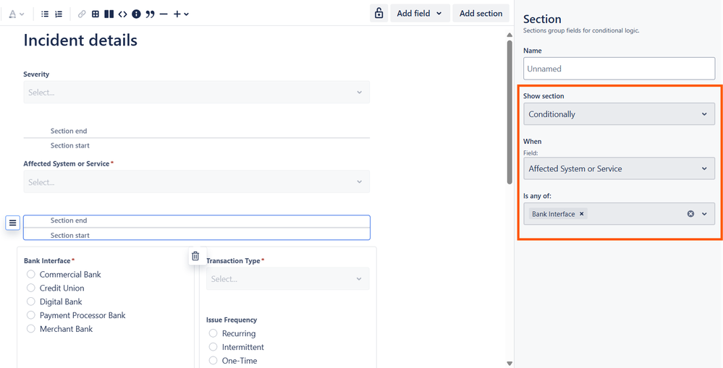Click the section drag handle icon
This screenshot has height=368, width=723.
click(12, 223)
